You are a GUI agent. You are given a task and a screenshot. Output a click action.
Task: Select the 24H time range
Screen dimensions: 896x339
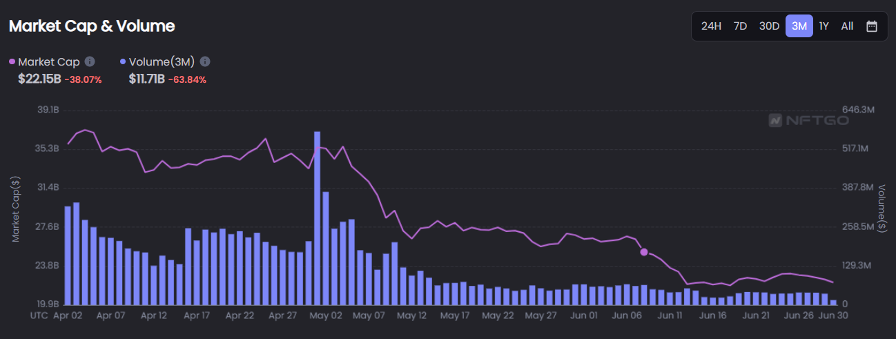tap(711, 26)
